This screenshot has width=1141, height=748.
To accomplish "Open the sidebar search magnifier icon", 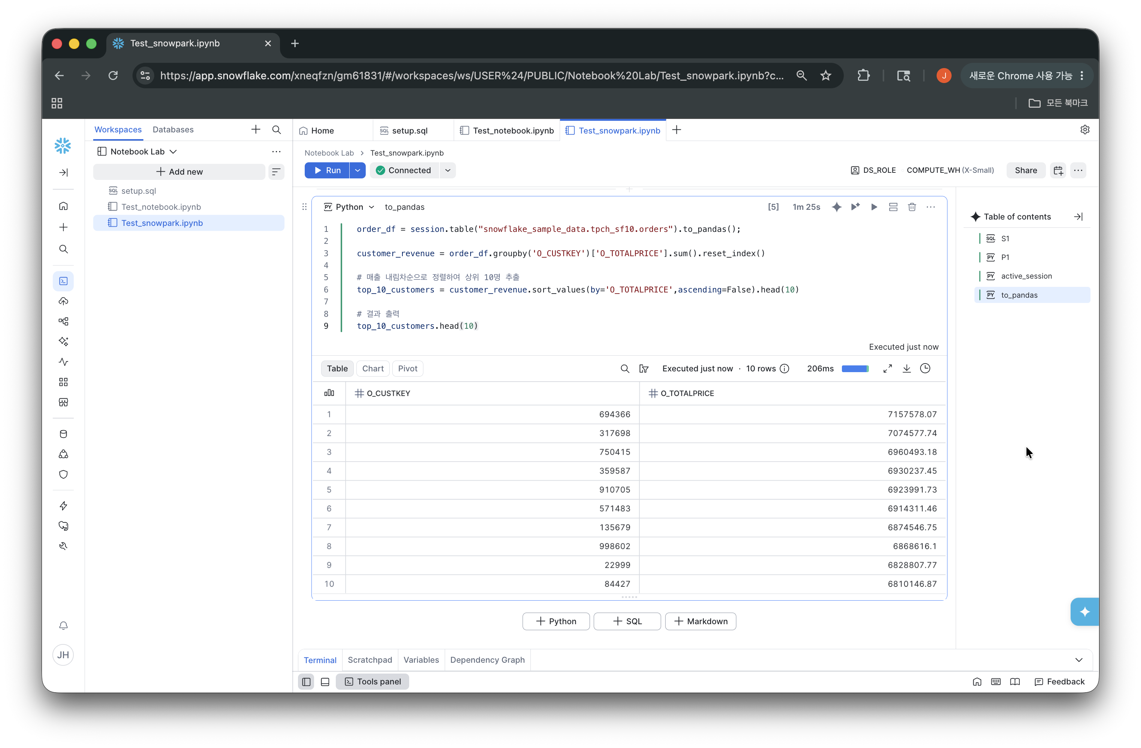I will click(63, 249).
